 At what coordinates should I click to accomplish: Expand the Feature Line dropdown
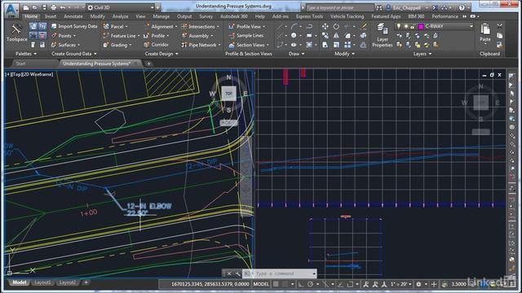[122, 36]
